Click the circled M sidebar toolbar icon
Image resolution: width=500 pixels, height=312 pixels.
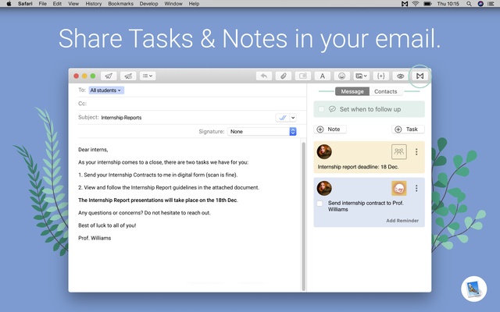(x=420, y=76)
